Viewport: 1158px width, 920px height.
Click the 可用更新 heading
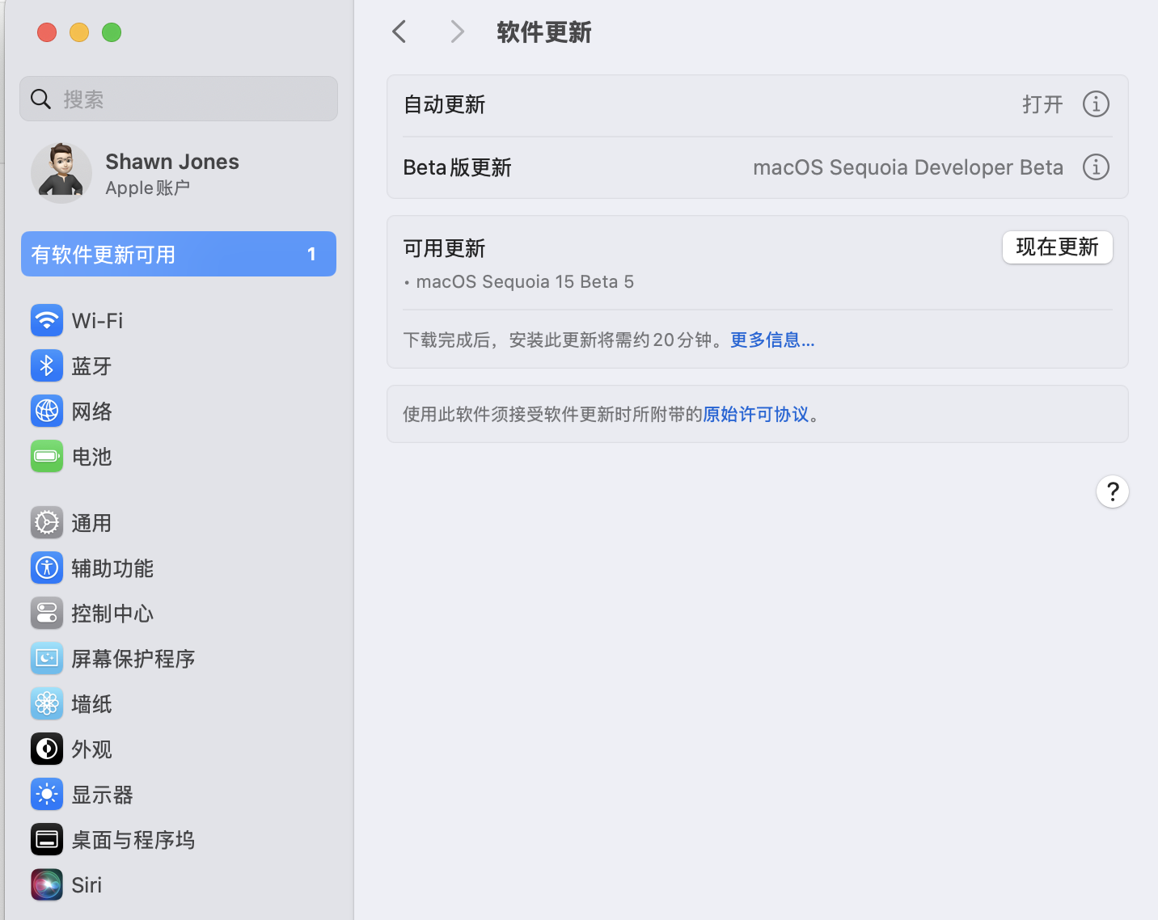click(444, 249)
